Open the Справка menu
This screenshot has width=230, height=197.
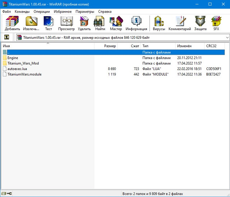pyautogui.click(x=105, y=11)
